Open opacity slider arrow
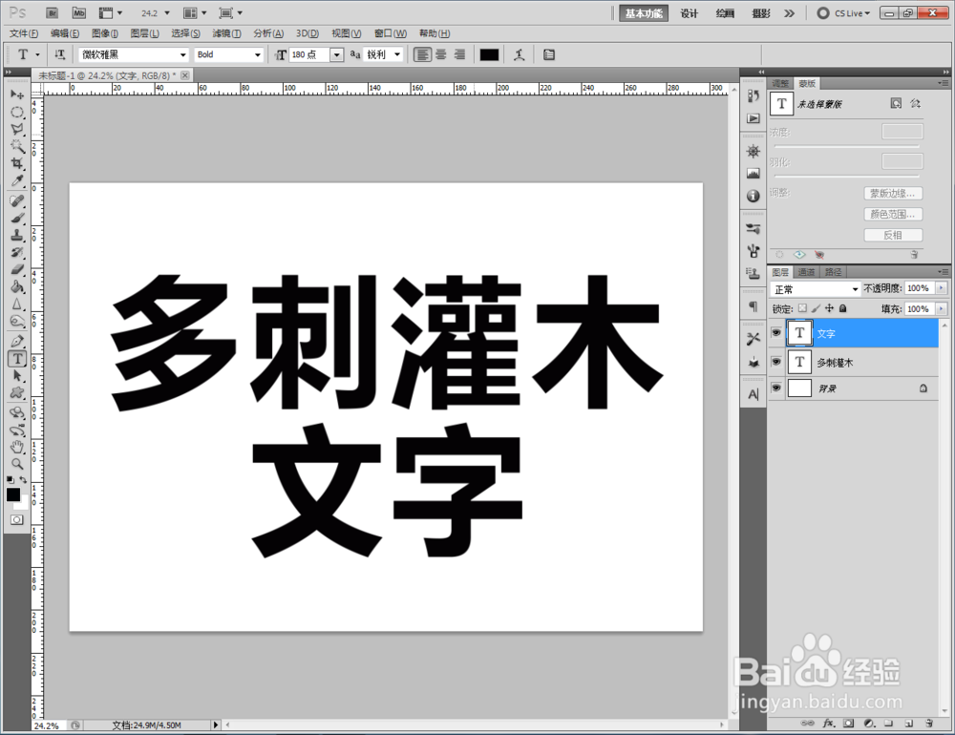 point(942,288)
